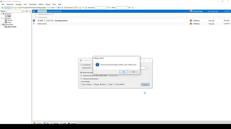Select the Commit index row
Screen dimensions: 231x129
[131, 18]
